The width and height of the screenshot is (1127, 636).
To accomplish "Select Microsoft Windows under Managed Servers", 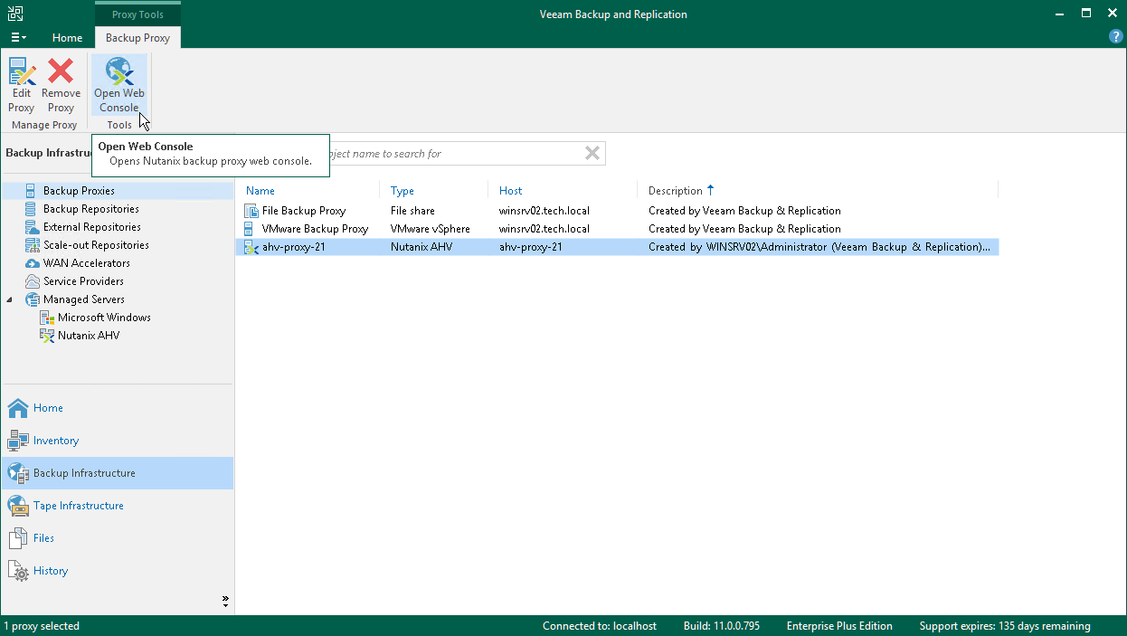I will tap(105, 318).
